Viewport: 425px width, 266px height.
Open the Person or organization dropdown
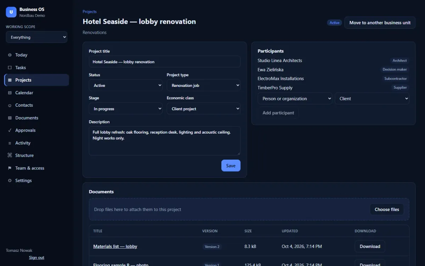point(295,99)
